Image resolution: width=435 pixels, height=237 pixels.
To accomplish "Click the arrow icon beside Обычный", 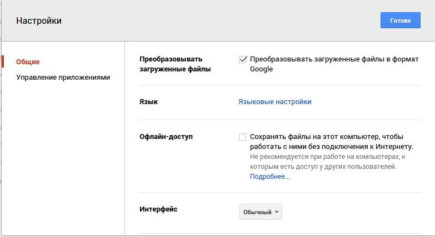I will pos(277,212).
